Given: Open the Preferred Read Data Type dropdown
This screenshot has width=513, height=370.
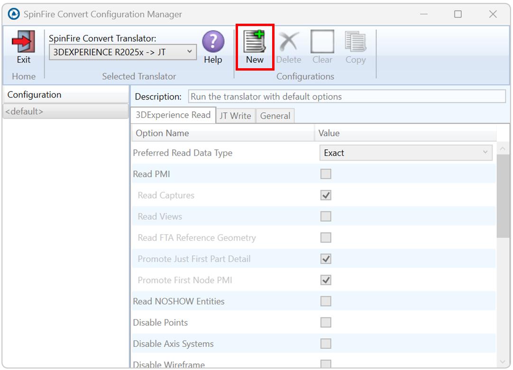Looking at the screenshot, I should [406, 153].
